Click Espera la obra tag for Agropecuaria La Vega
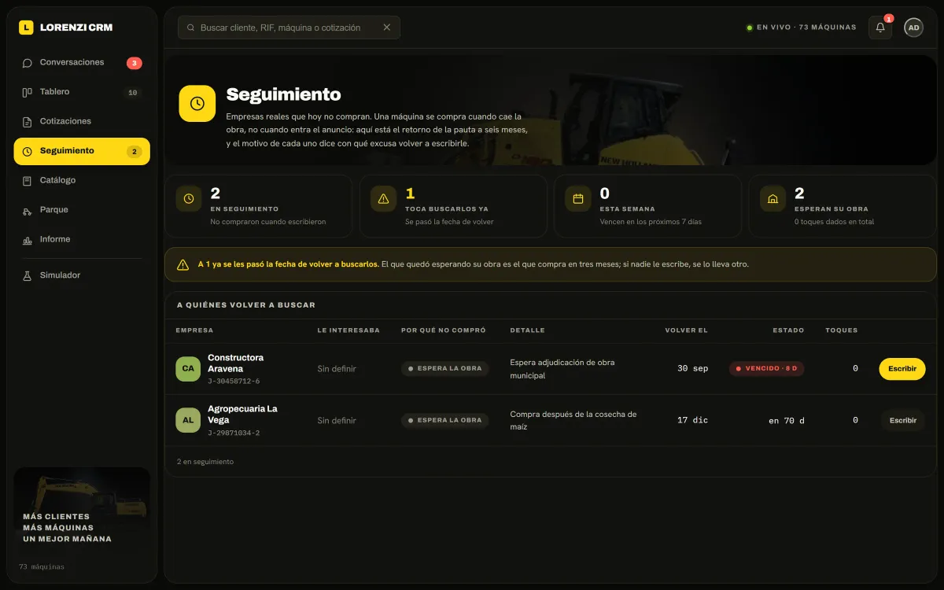944x590 pixels. click(x=445, y=420)
